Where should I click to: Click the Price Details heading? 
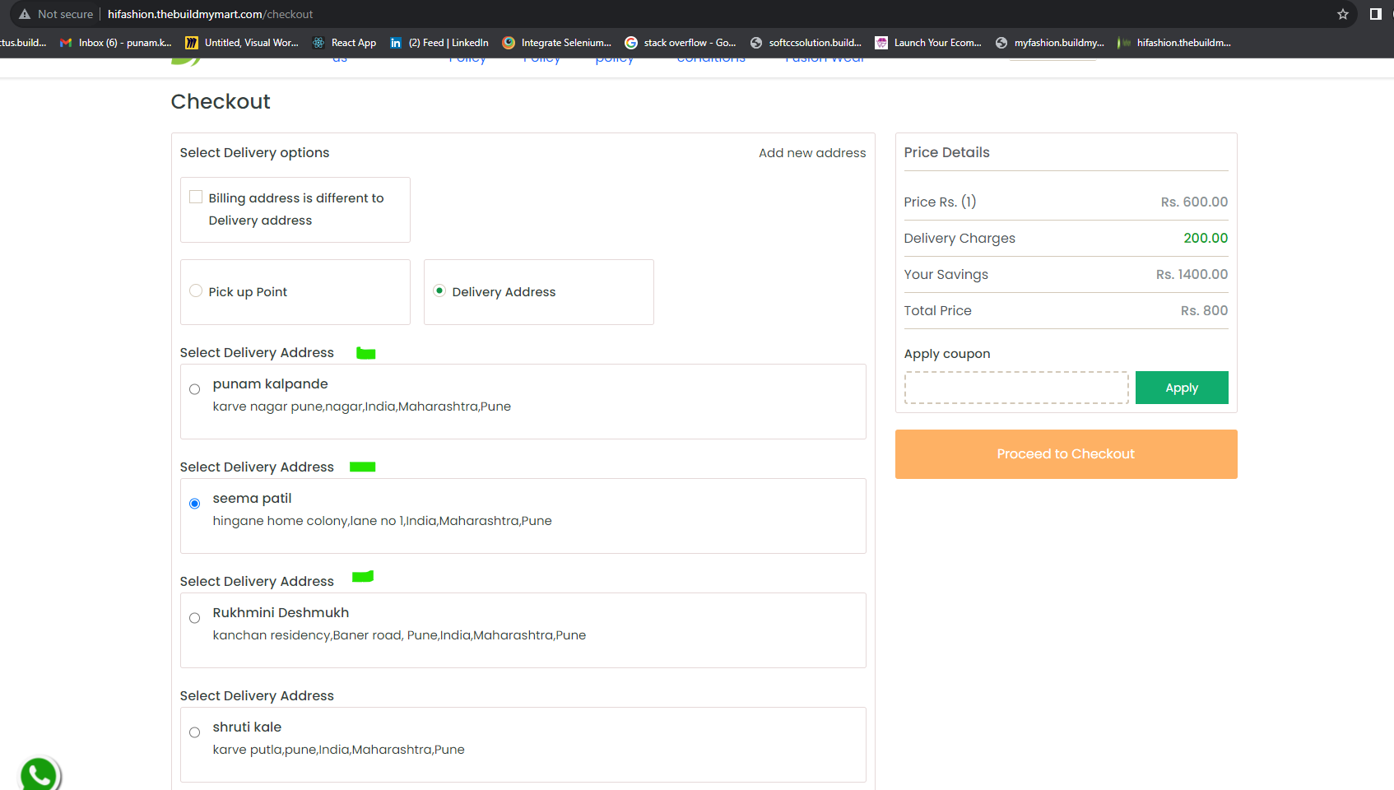[x=946, y=152]
